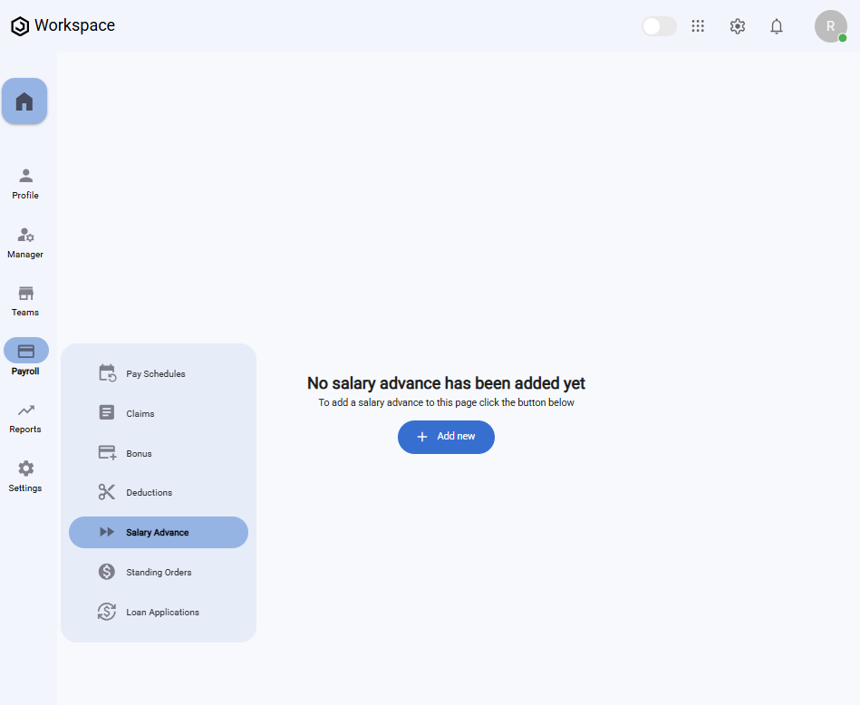Image resolution: width=860 pixels, height=705 pixels.
Task: Open the apps grid launcher
Action: (x=698, y=26)
